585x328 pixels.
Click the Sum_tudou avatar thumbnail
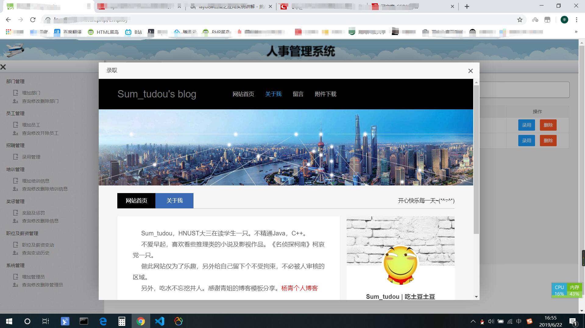400,264
